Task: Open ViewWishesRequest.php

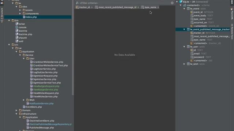Action: (46, 93)
